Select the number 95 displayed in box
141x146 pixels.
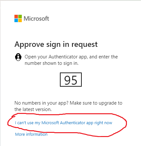pos(70,80)
